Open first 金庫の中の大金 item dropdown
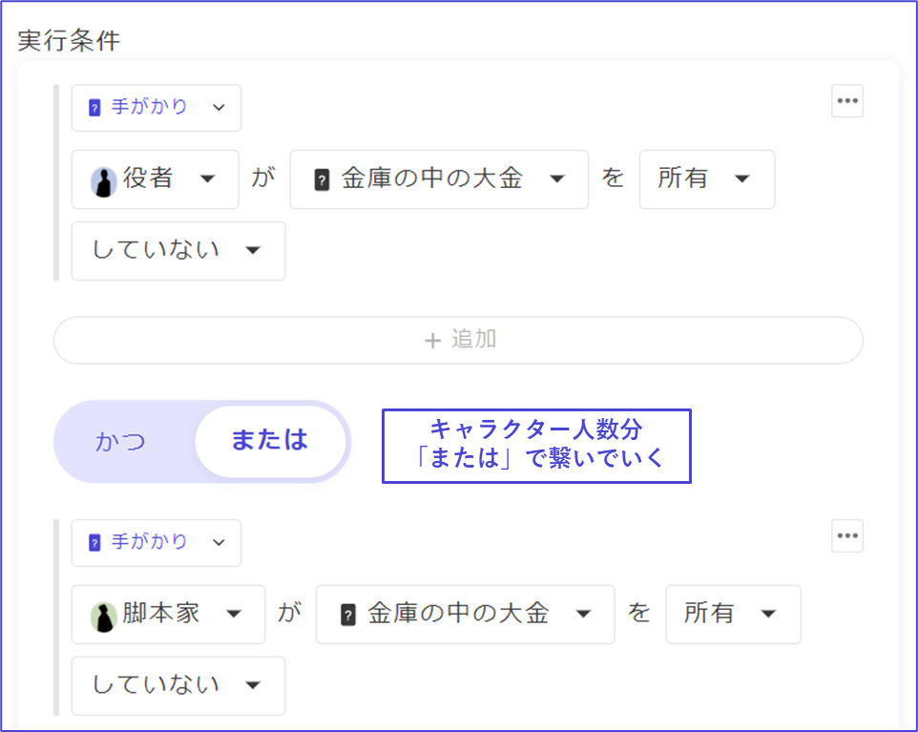918x732 pixels. 439,179
